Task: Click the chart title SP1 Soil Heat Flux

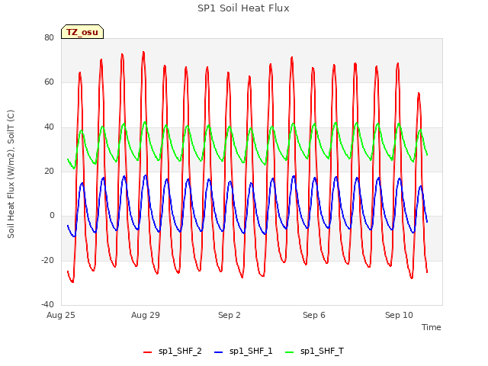Action: point(243,8)
